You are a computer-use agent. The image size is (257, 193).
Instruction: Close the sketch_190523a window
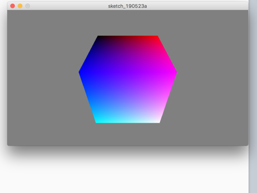13,6
